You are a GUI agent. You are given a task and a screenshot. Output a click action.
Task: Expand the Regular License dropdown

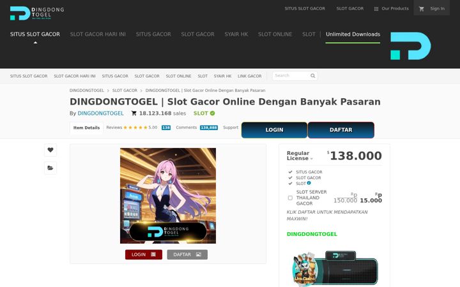tap(300, 156)
